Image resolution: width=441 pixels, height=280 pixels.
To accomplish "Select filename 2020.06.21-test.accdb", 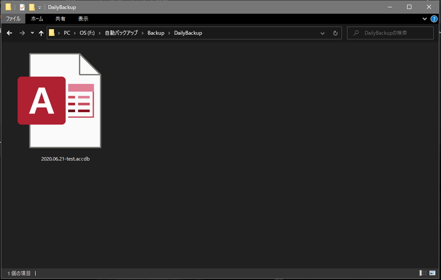I will (65, 159).
